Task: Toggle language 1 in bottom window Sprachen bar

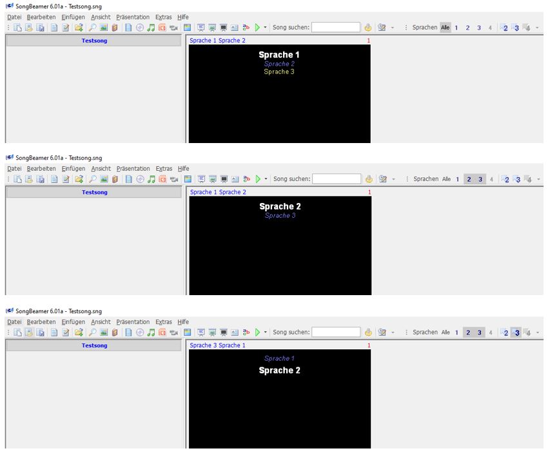Action: (x=457, y=333)
